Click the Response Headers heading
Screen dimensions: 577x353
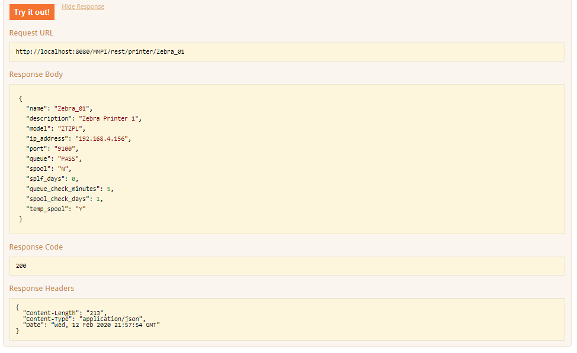[41, 289]
